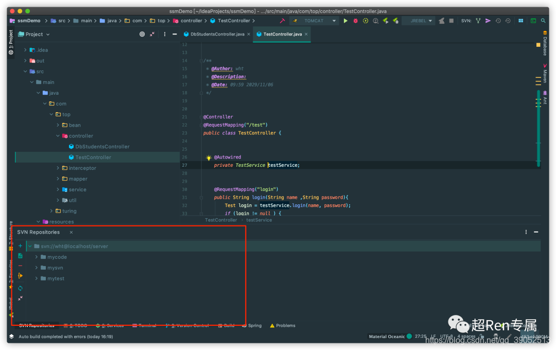
Task: Open the Spring tool window tab
Action: 252,325
